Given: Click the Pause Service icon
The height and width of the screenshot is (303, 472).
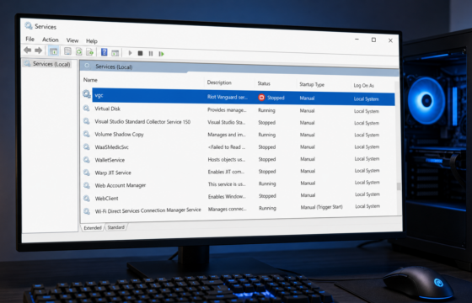Looking at the screenshot, I should click(x=151, y=54).
